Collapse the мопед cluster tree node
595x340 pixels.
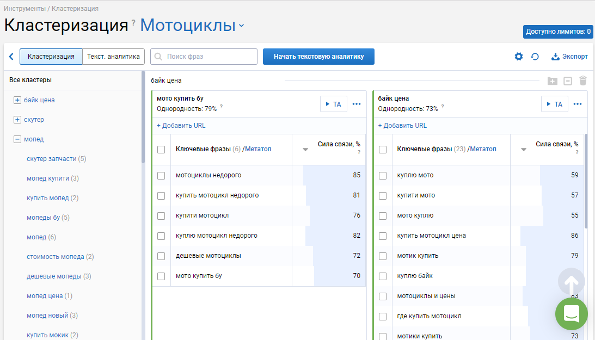(x=17, y=139)
